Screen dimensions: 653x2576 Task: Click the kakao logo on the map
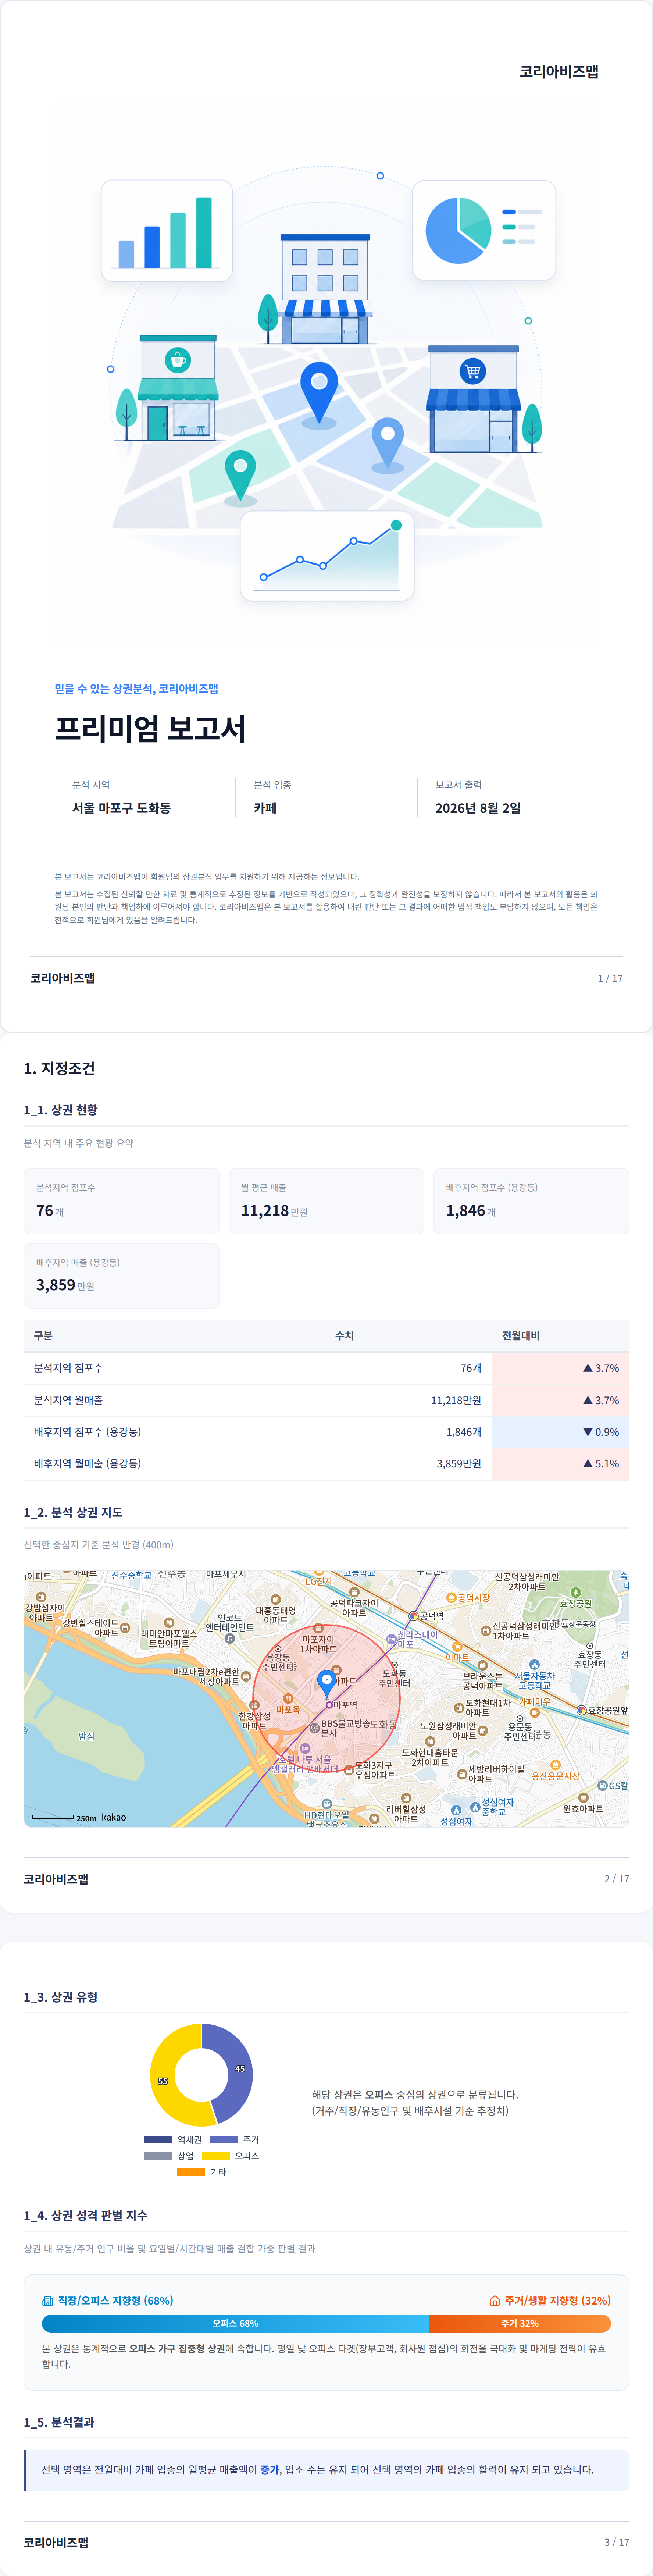tap(114, 1817)
